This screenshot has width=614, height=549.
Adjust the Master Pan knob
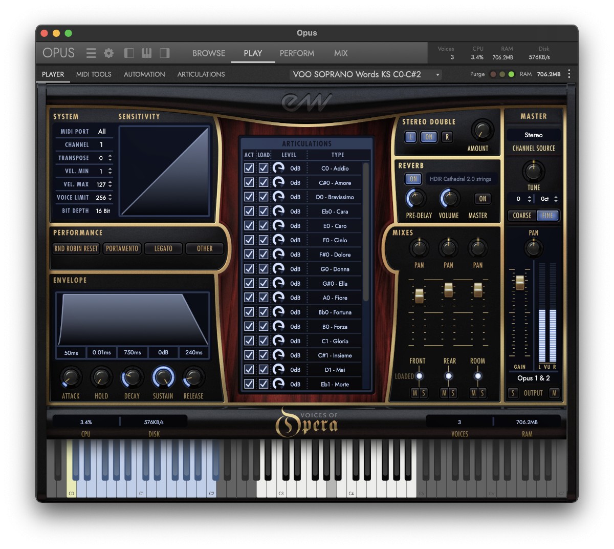(533, 248)
